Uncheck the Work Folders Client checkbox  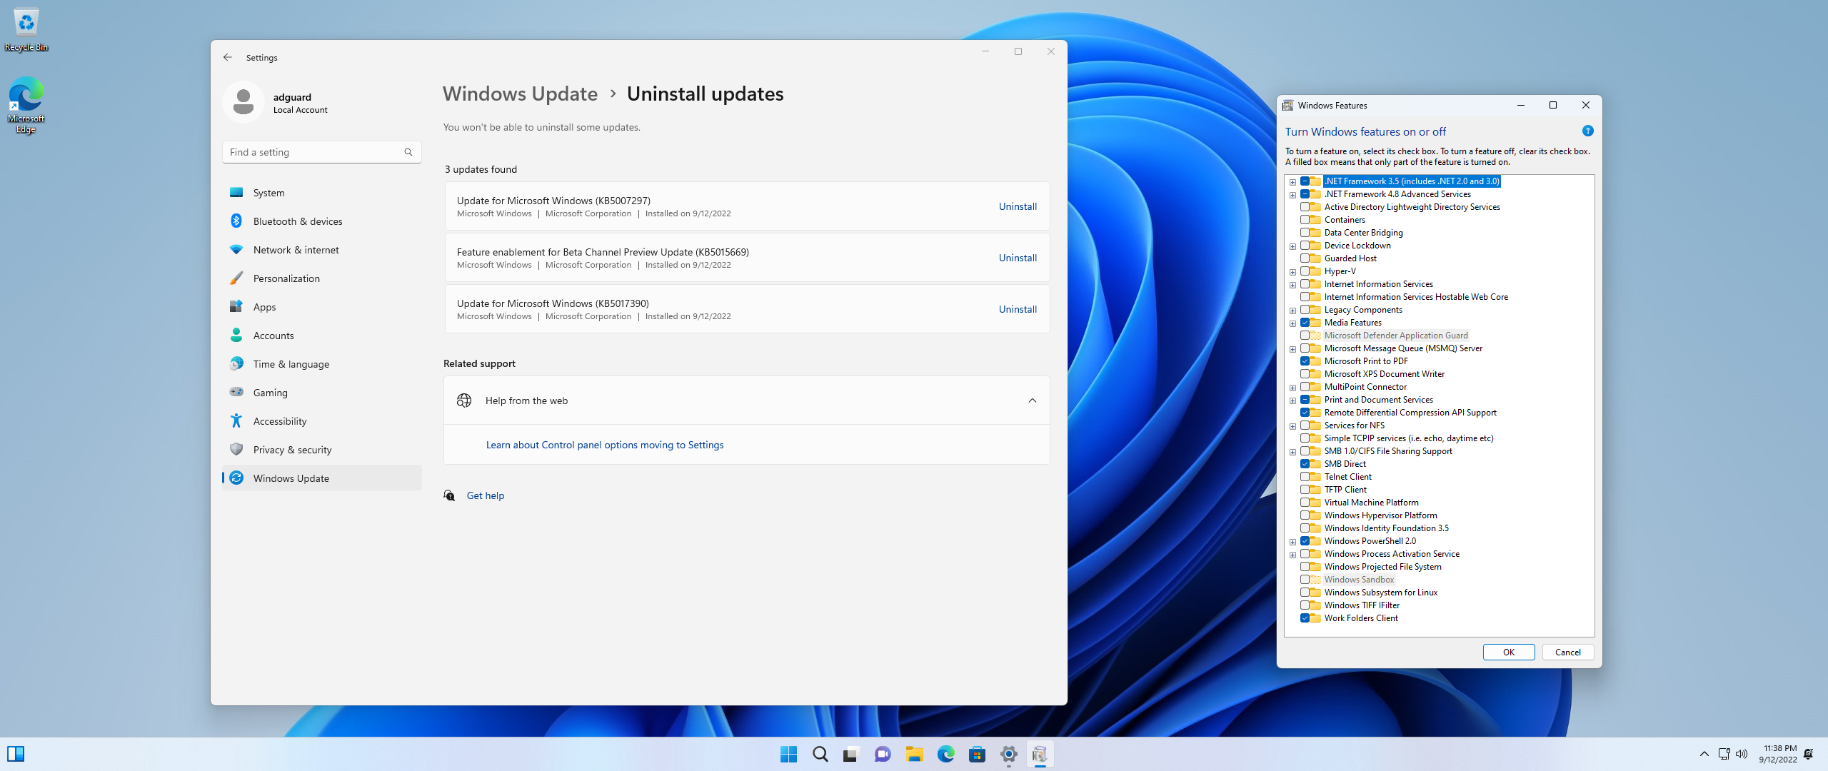coord(1305,618)
